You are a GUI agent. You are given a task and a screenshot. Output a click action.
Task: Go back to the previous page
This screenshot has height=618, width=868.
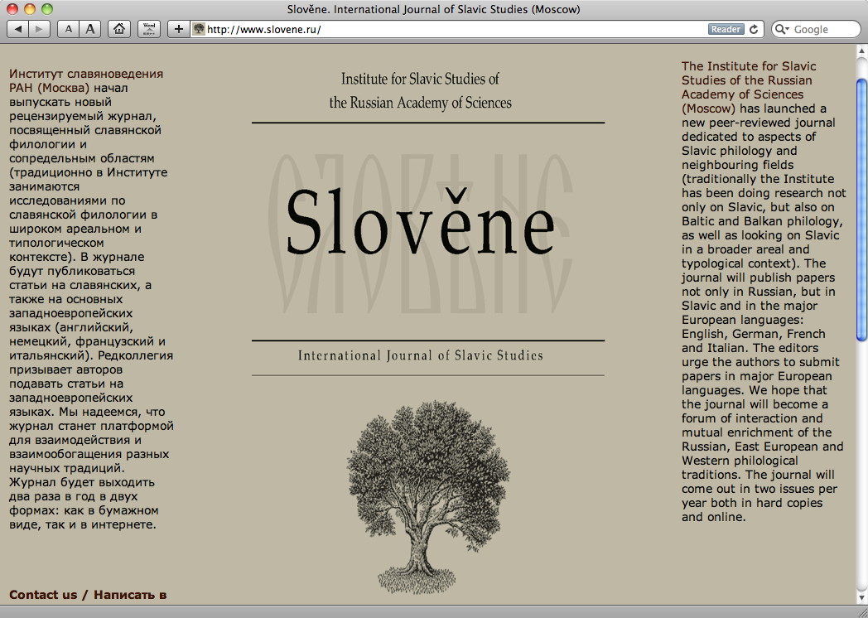pos(17,29)
